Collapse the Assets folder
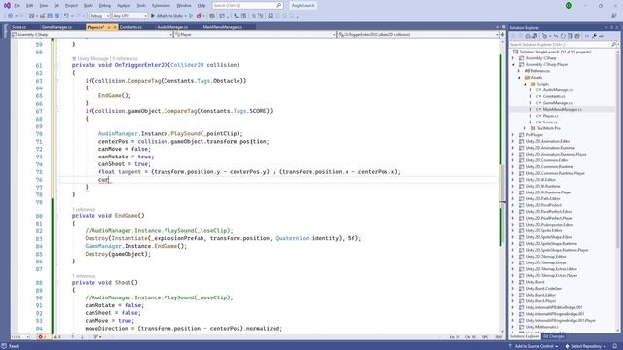 pos(519,78)
